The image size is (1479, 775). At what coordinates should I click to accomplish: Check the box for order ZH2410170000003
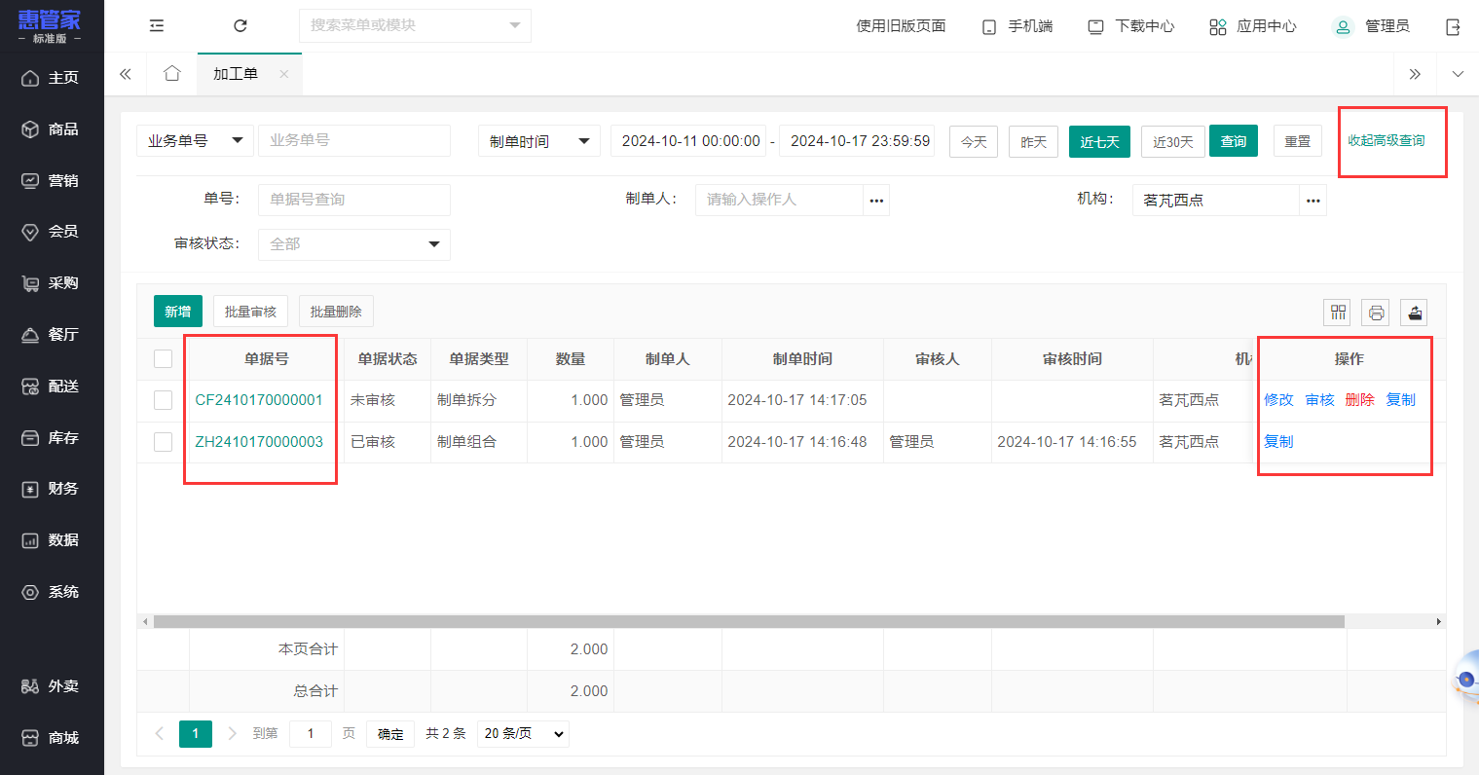tap(163, 442)
